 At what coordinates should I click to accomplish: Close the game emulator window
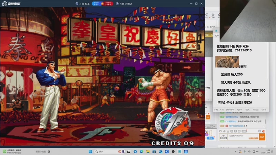[201, 3]
